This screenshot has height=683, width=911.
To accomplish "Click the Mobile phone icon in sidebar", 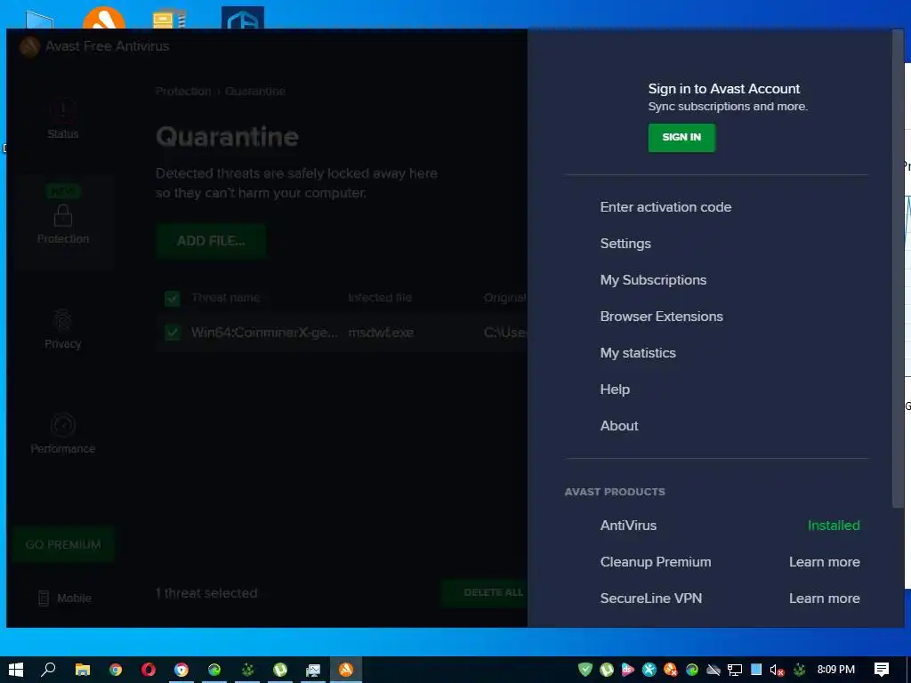I will (43, 599).
